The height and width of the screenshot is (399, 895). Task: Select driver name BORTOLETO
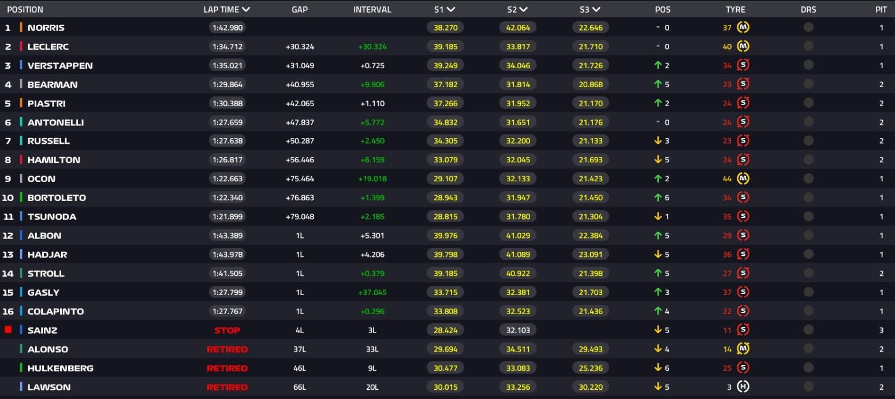click(57, 197)
